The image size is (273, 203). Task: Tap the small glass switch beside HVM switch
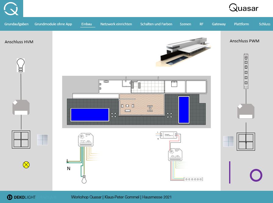pyautogui.click(x=42, y=140)
